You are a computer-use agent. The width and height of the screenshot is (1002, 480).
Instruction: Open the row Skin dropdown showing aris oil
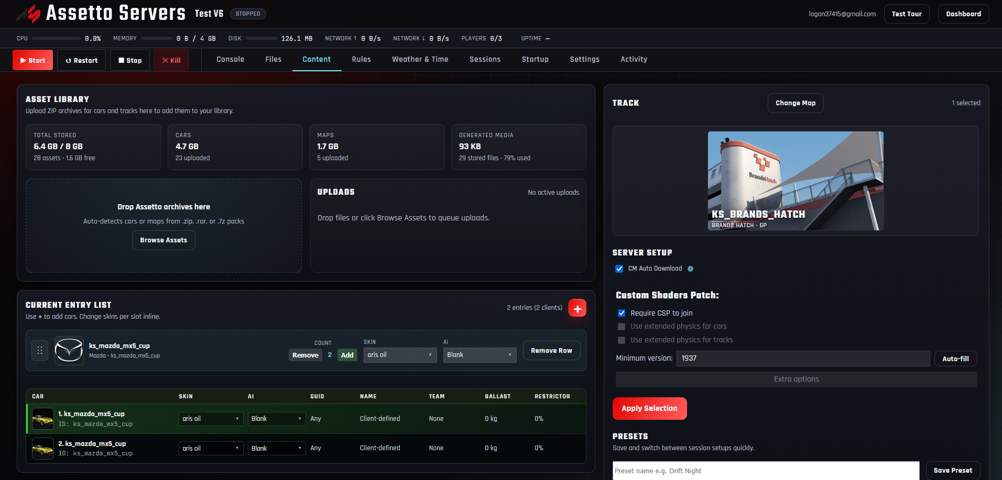(x=400, y=355)
